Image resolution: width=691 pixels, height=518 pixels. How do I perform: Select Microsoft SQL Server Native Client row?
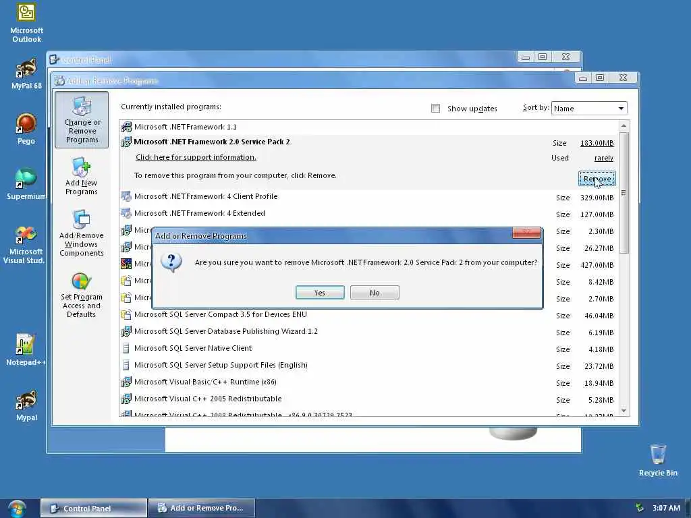click(x=368, y=349)
